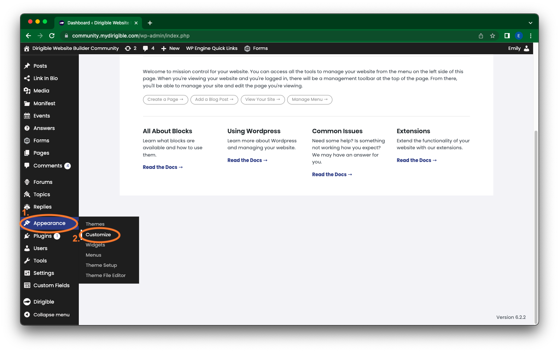Read the Docs under All About Blocks

pos(163,167)
